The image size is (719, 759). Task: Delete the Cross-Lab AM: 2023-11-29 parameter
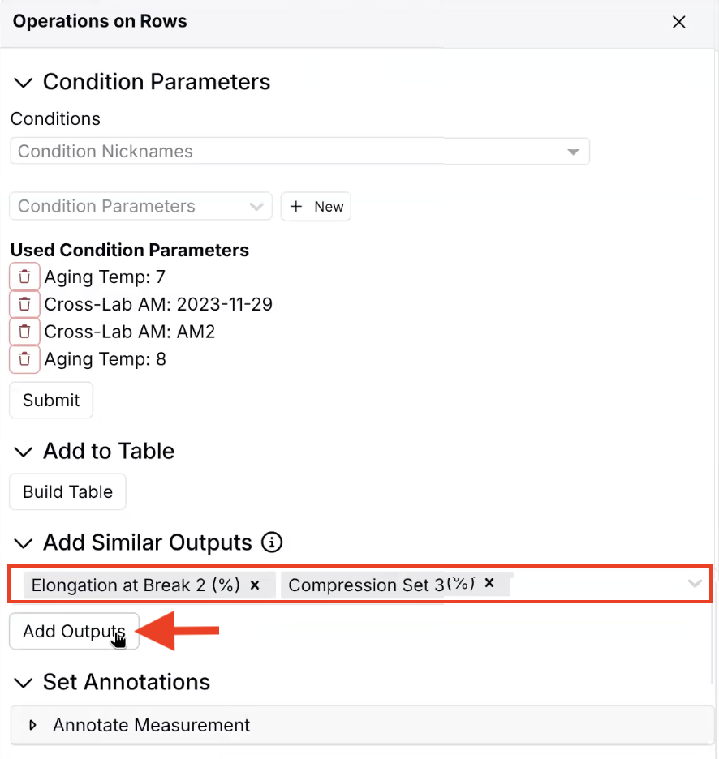point(24,304)
